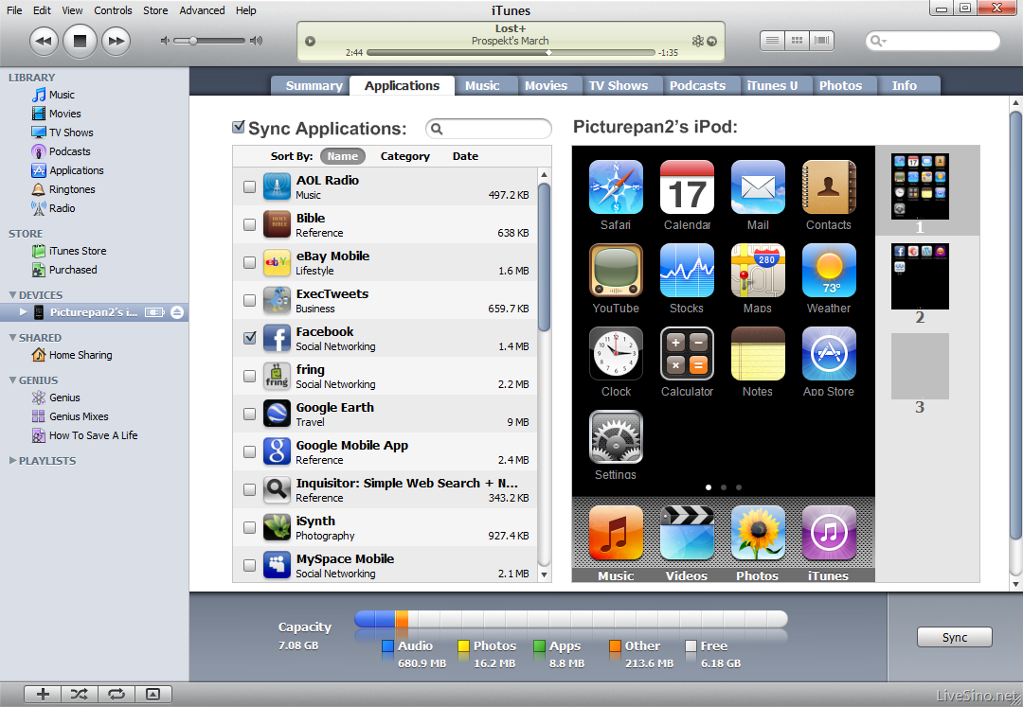The width and height of the screenshot is (1023, 707).
Task: Select the Videos icon in the dock
Action: [x=687, y=533]
